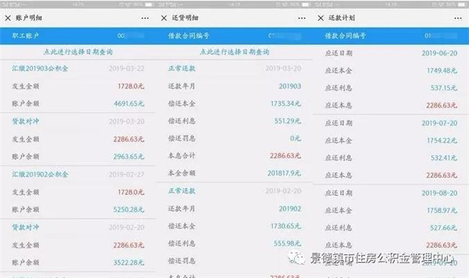Viewport: 469px width, 278px height.
Task: Select account balance 4691.65元
Action: 129,103
